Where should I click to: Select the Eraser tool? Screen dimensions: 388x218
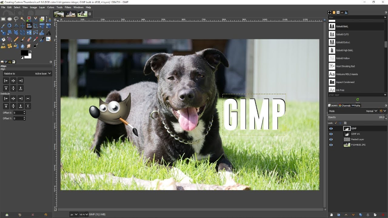pos(29,39)
